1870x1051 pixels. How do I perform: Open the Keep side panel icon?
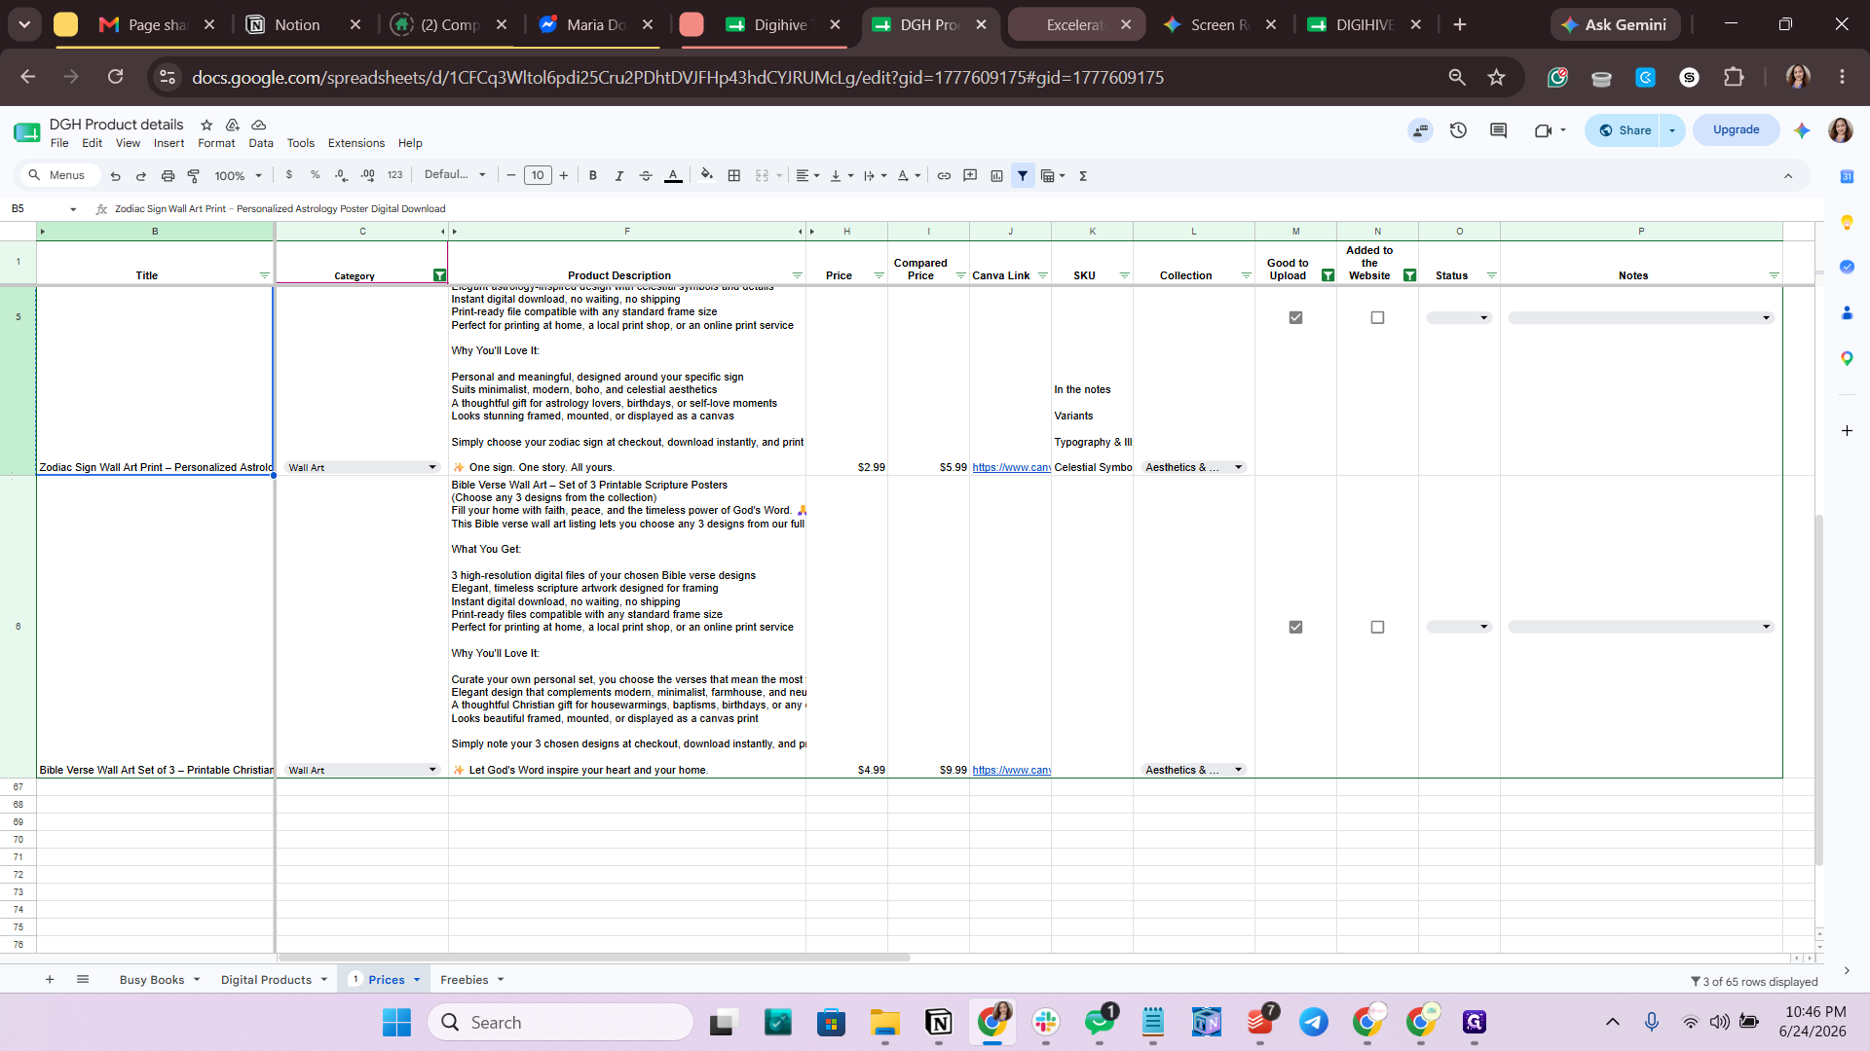coord(1847,222)
